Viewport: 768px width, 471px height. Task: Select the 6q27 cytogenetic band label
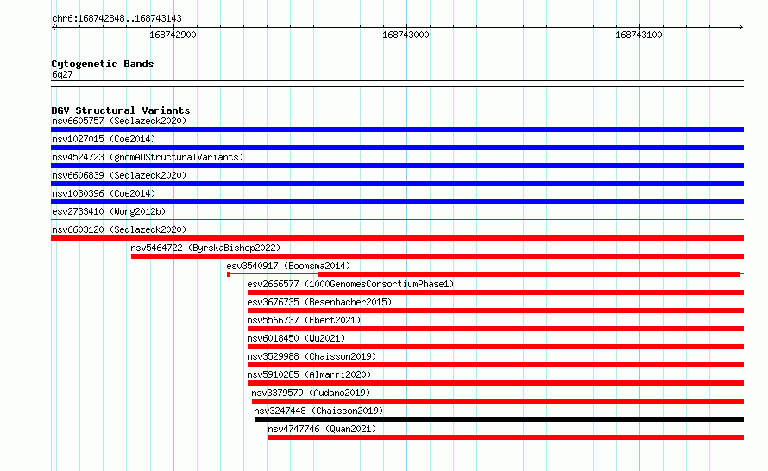pos(62,74)
